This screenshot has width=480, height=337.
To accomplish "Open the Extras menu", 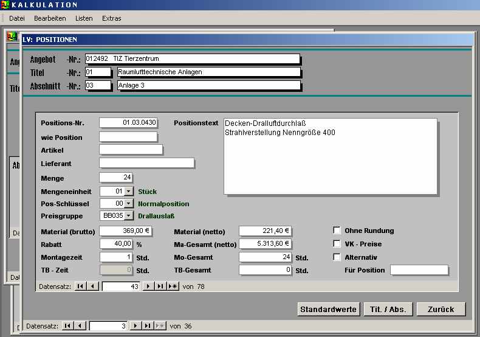I will click(x=111, y=18).
